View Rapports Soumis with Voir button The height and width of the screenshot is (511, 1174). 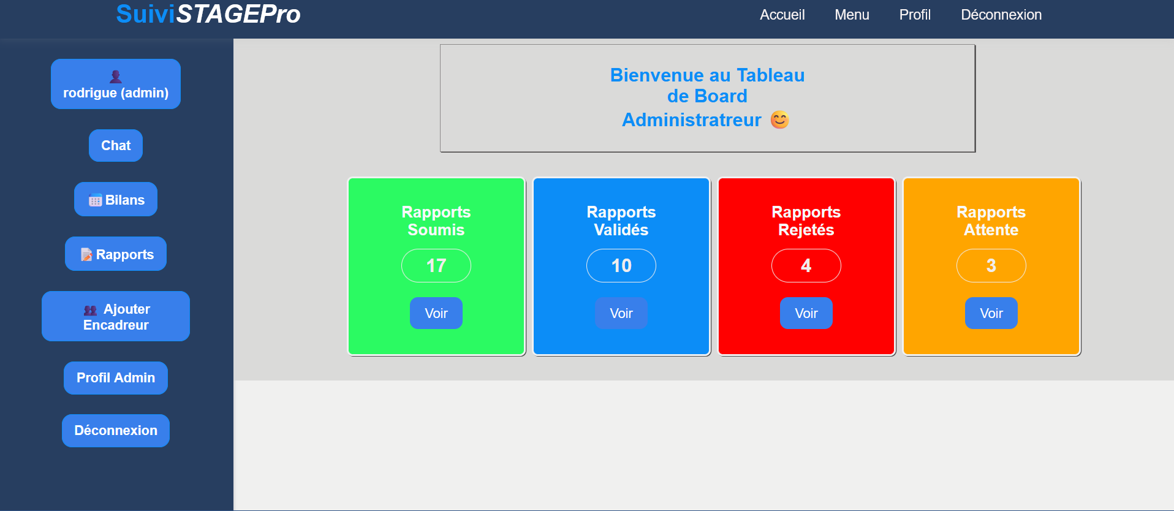click(436, 313)
